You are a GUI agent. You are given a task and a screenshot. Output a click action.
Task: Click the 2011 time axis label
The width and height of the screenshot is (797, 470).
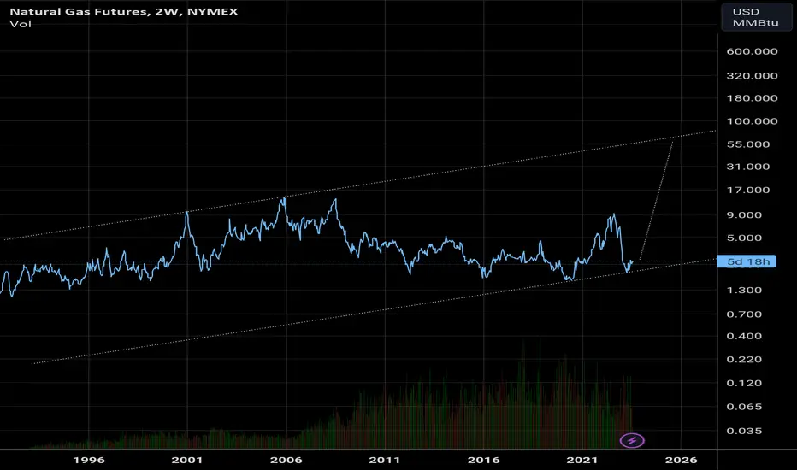(385, 460)
